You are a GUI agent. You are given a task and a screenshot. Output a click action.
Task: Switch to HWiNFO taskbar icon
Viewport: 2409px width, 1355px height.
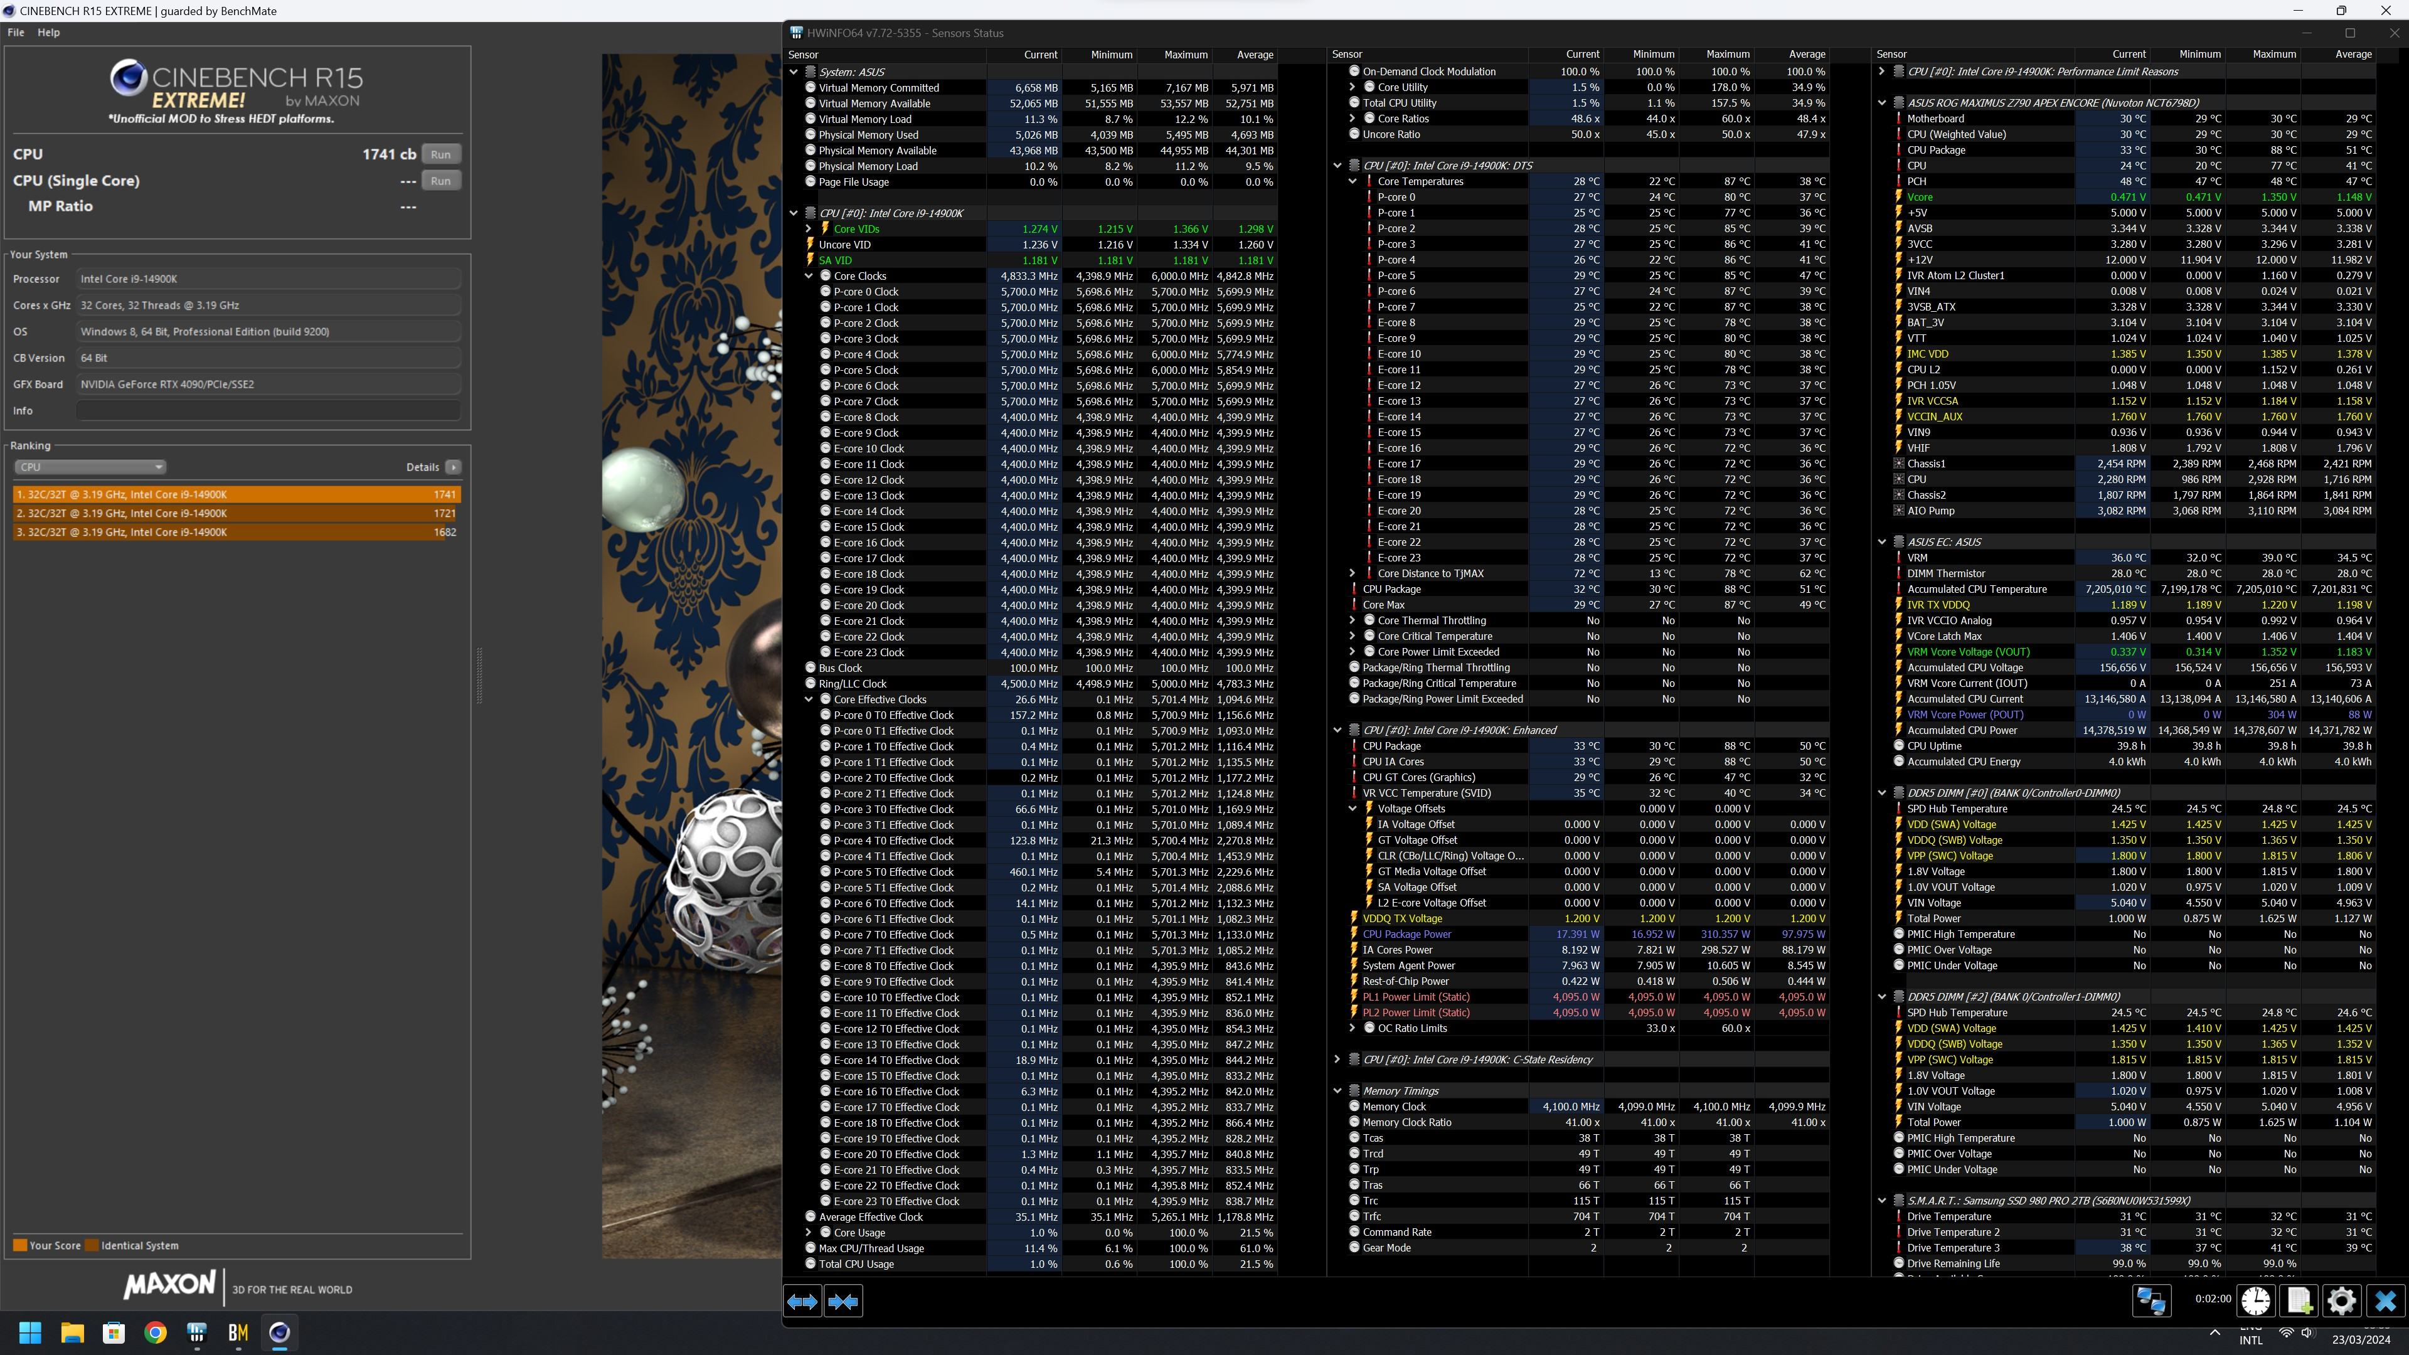[x=196, y=1332]
